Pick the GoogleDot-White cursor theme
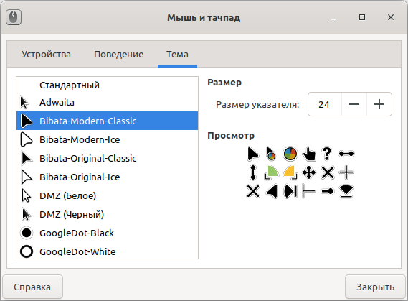The height and width of the screenshot is (301, 408). [108, 251]
